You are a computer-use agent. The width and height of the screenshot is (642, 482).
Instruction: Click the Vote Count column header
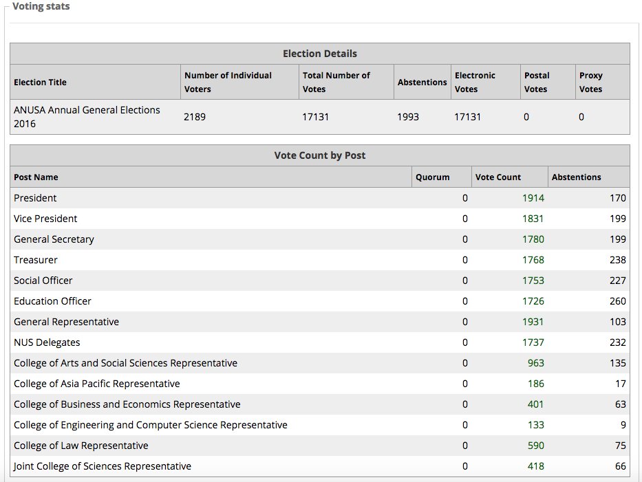coord(498,177)
